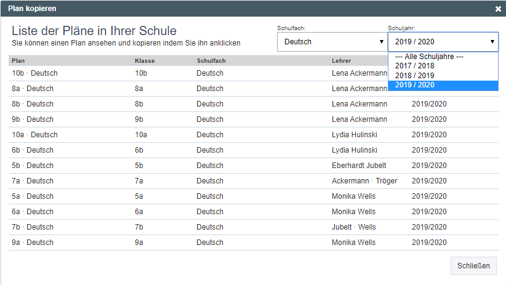506x285 pixels.
Task: Click the 5a · Deutsch plan row
Action: (33, 196)
